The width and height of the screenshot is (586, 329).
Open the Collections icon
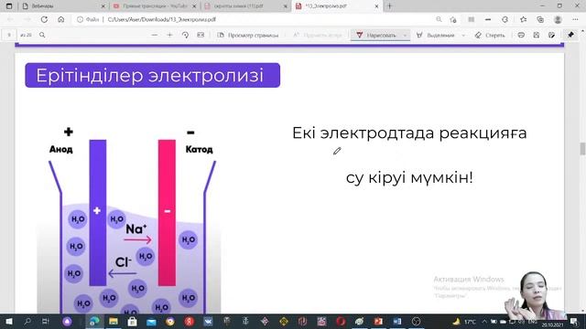click(540, 19)
